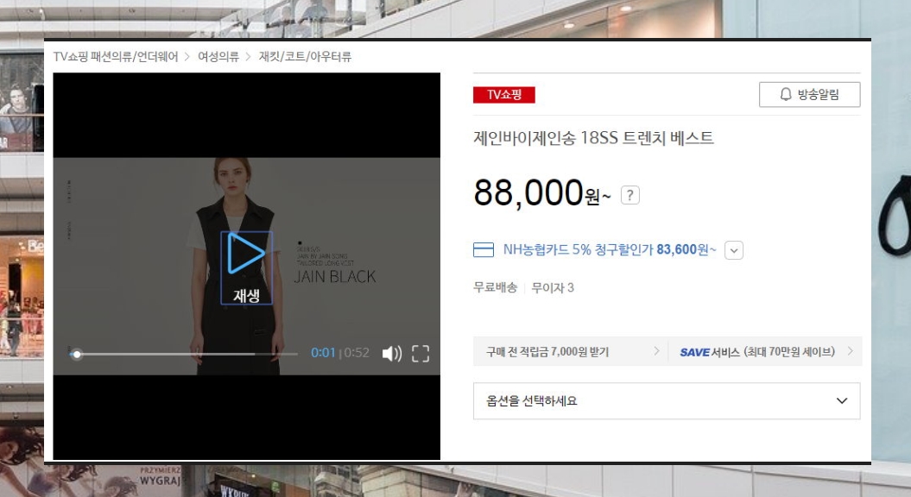Click the 0:01 elapsed time display

point(323,352)
